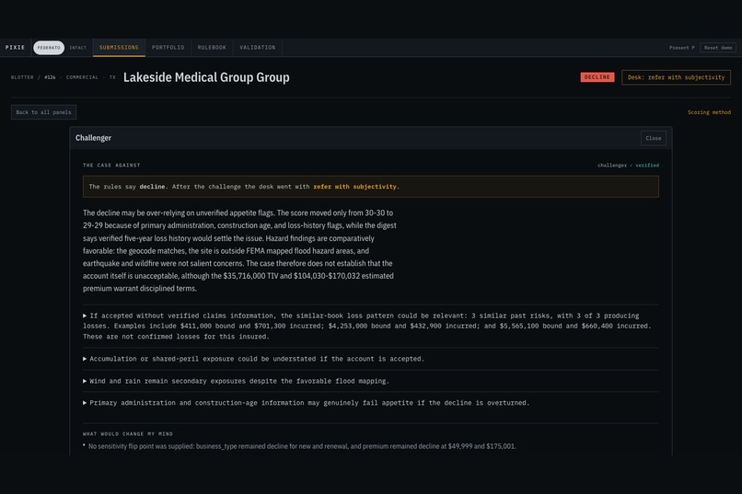Expand the Wind and rain secondary exposures item

(x=370, y=381)
